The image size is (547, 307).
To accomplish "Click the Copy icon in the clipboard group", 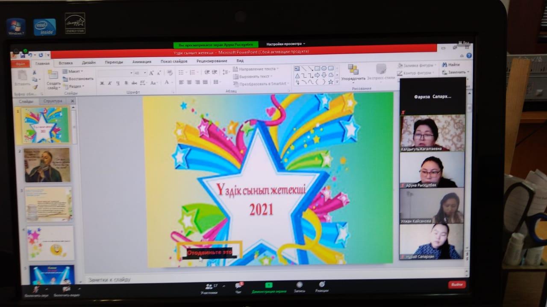I will 35,80.
